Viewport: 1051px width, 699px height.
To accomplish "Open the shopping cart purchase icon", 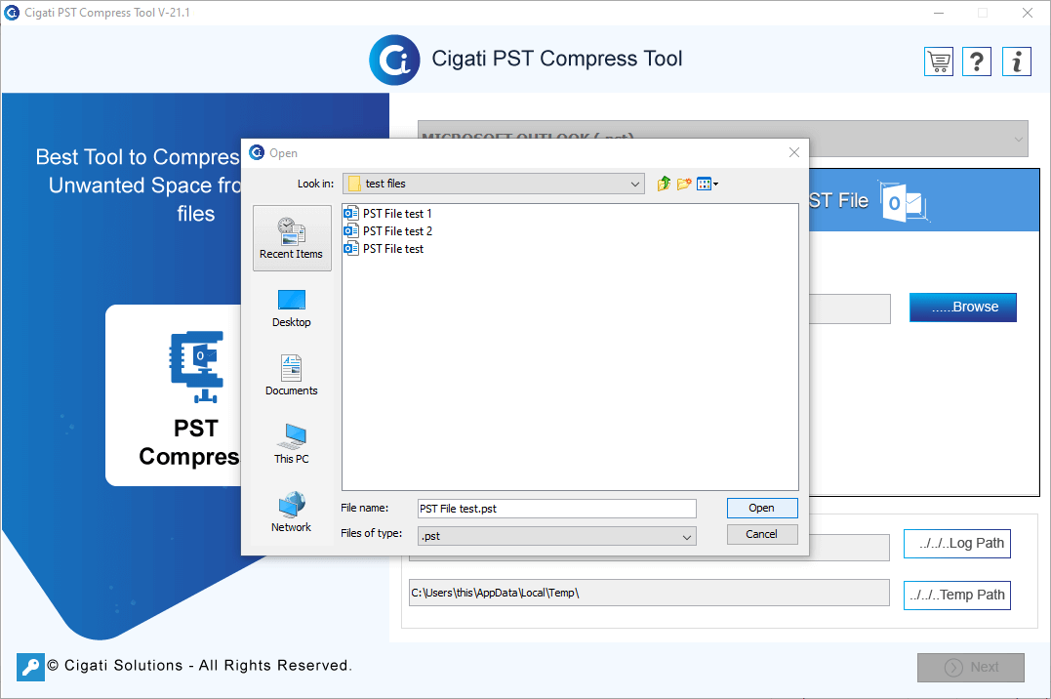I will click(939, 62).
